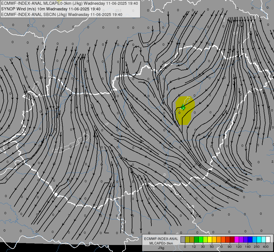Select the SYNOP Wind 10m title line
The width and height of the screenshot is (274, 252).
coord(51,9)
